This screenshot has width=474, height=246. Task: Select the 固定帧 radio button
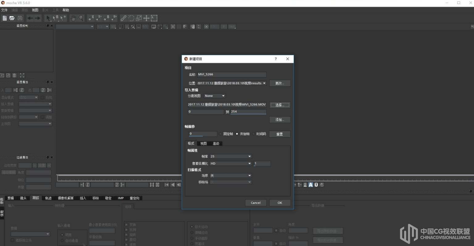coord(221,134)
